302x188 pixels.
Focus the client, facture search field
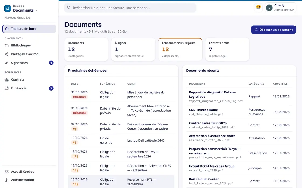point(130,8)
